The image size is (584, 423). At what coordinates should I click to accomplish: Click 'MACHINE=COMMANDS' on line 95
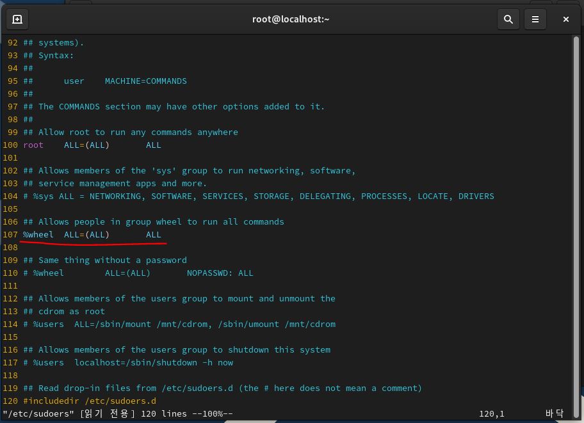point(145,81)
